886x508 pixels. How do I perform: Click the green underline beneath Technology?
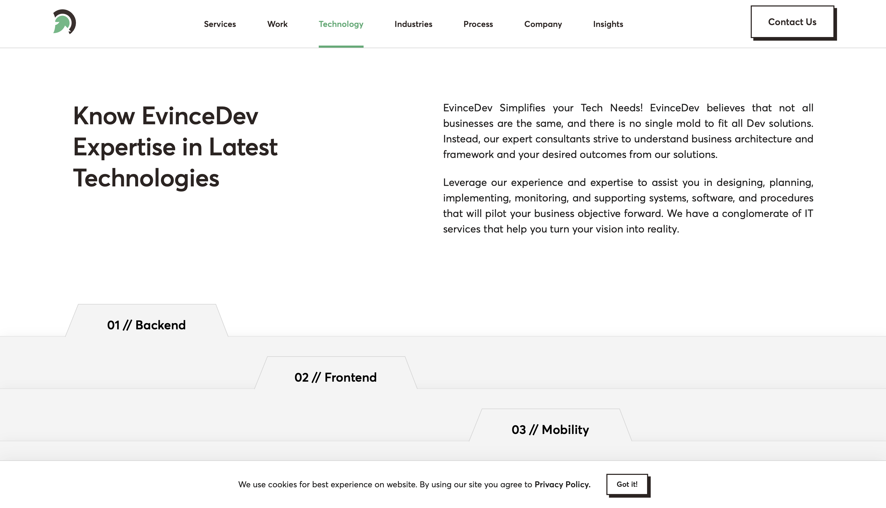point(341,46)
